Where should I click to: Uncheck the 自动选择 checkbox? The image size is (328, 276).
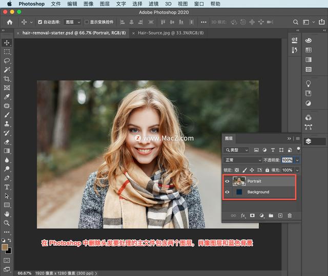[40, 23]
